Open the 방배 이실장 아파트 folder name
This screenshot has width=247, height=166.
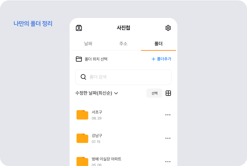tap(107, 159)
